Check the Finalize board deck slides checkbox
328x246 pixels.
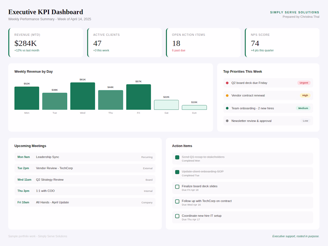[x=177, y=187]
